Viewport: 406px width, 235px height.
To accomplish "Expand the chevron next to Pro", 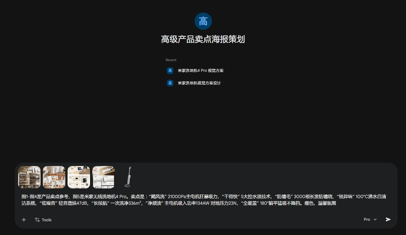I will point(375,219).
